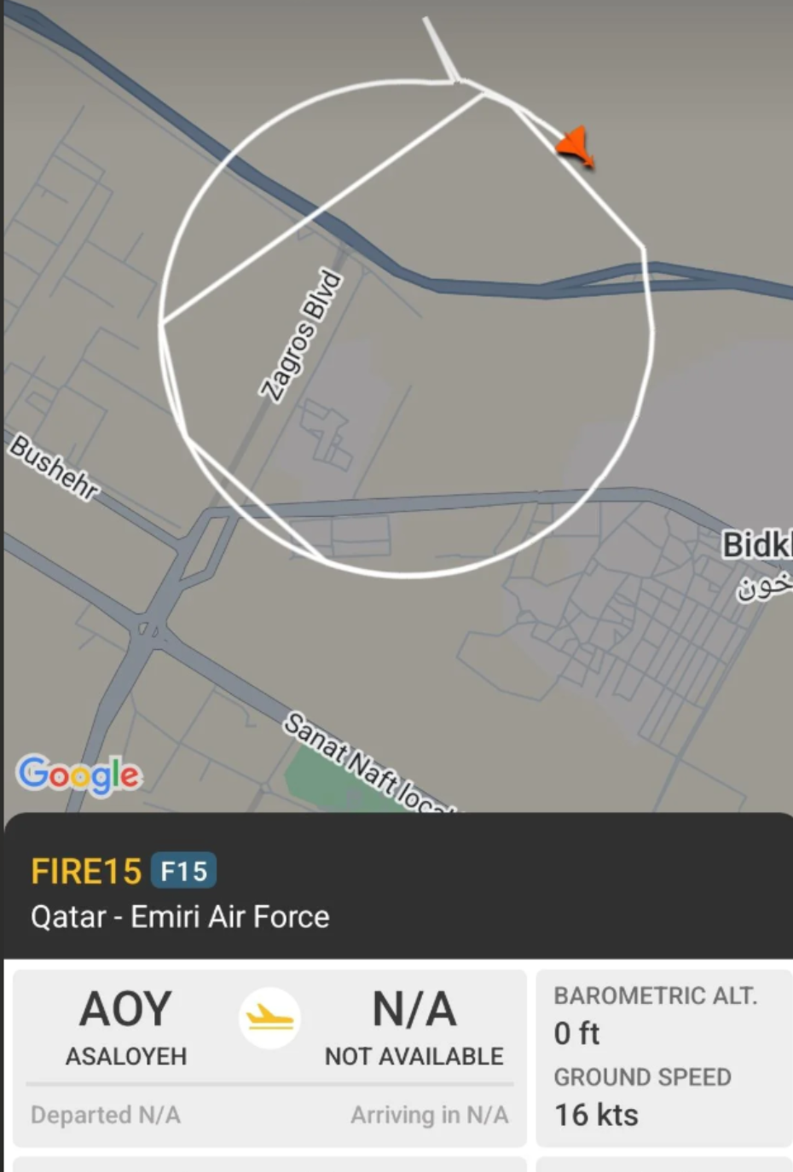
Task: Tap the ASALOYEH airport name
Action: point(126,1056)
